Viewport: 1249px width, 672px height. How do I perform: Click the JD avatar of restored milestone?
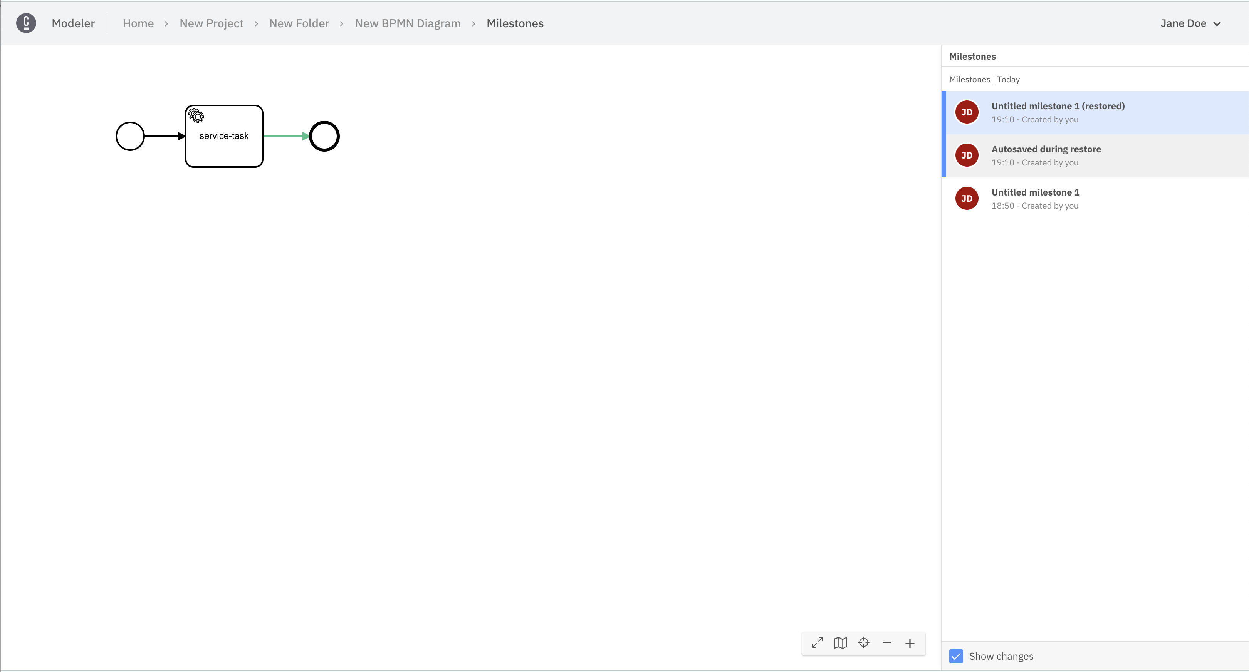point(967,112)
